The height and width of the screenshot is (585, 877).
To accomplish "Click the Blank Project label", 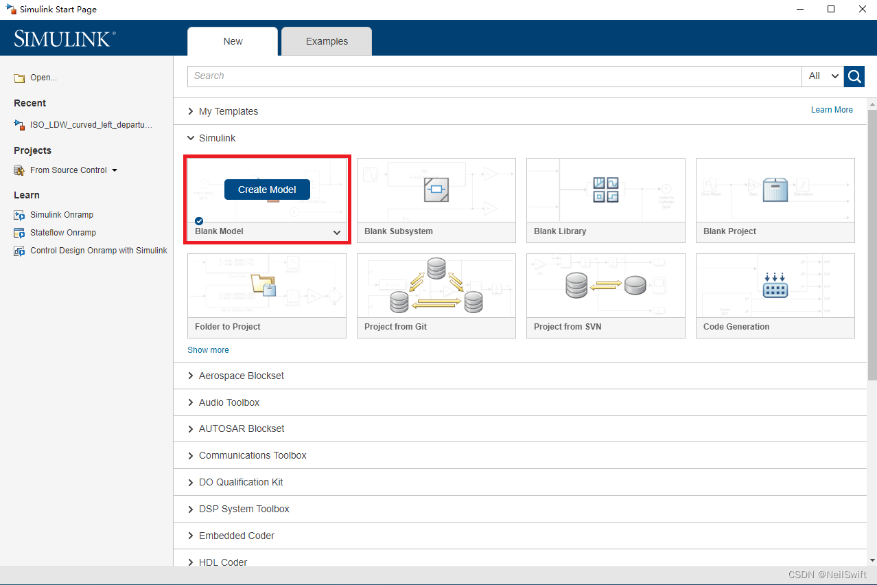I will (x=729, y=231).
